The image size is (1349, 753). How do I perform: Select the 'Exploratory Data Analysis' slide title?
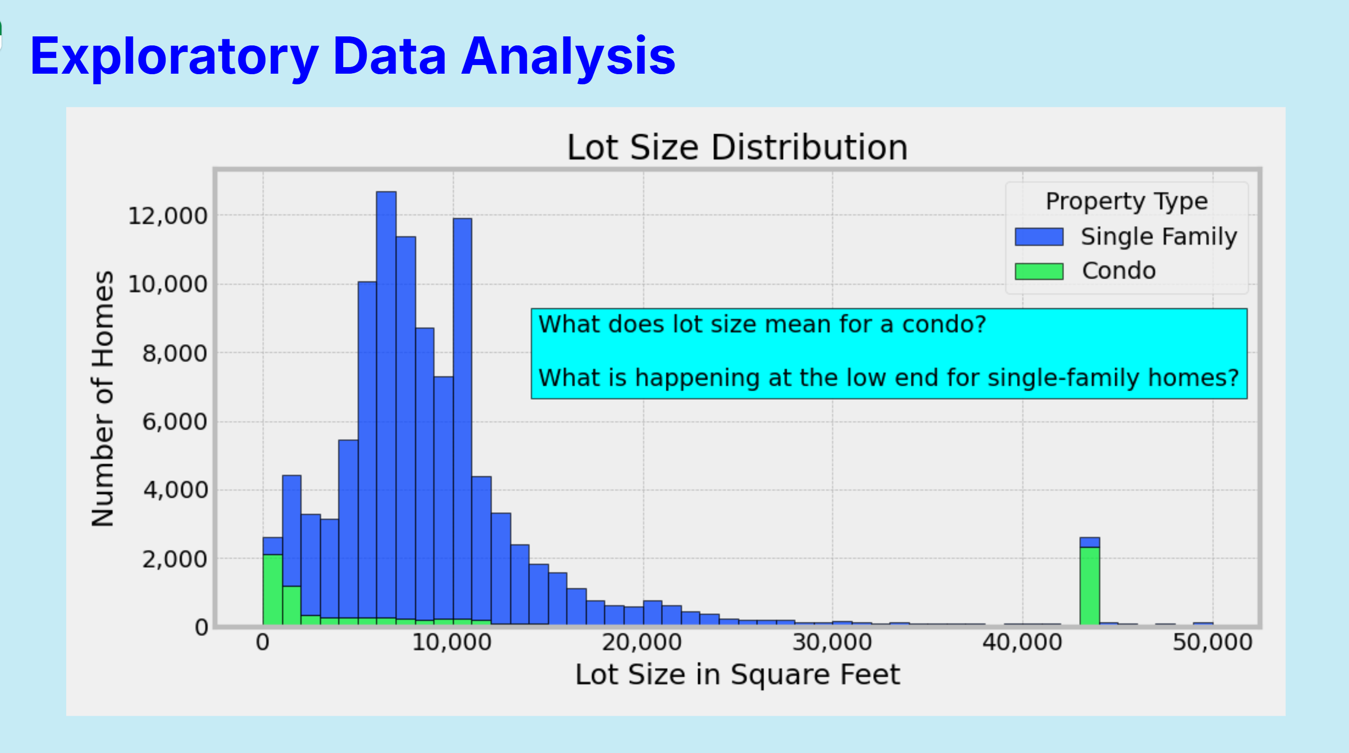(x=353, y=56)
